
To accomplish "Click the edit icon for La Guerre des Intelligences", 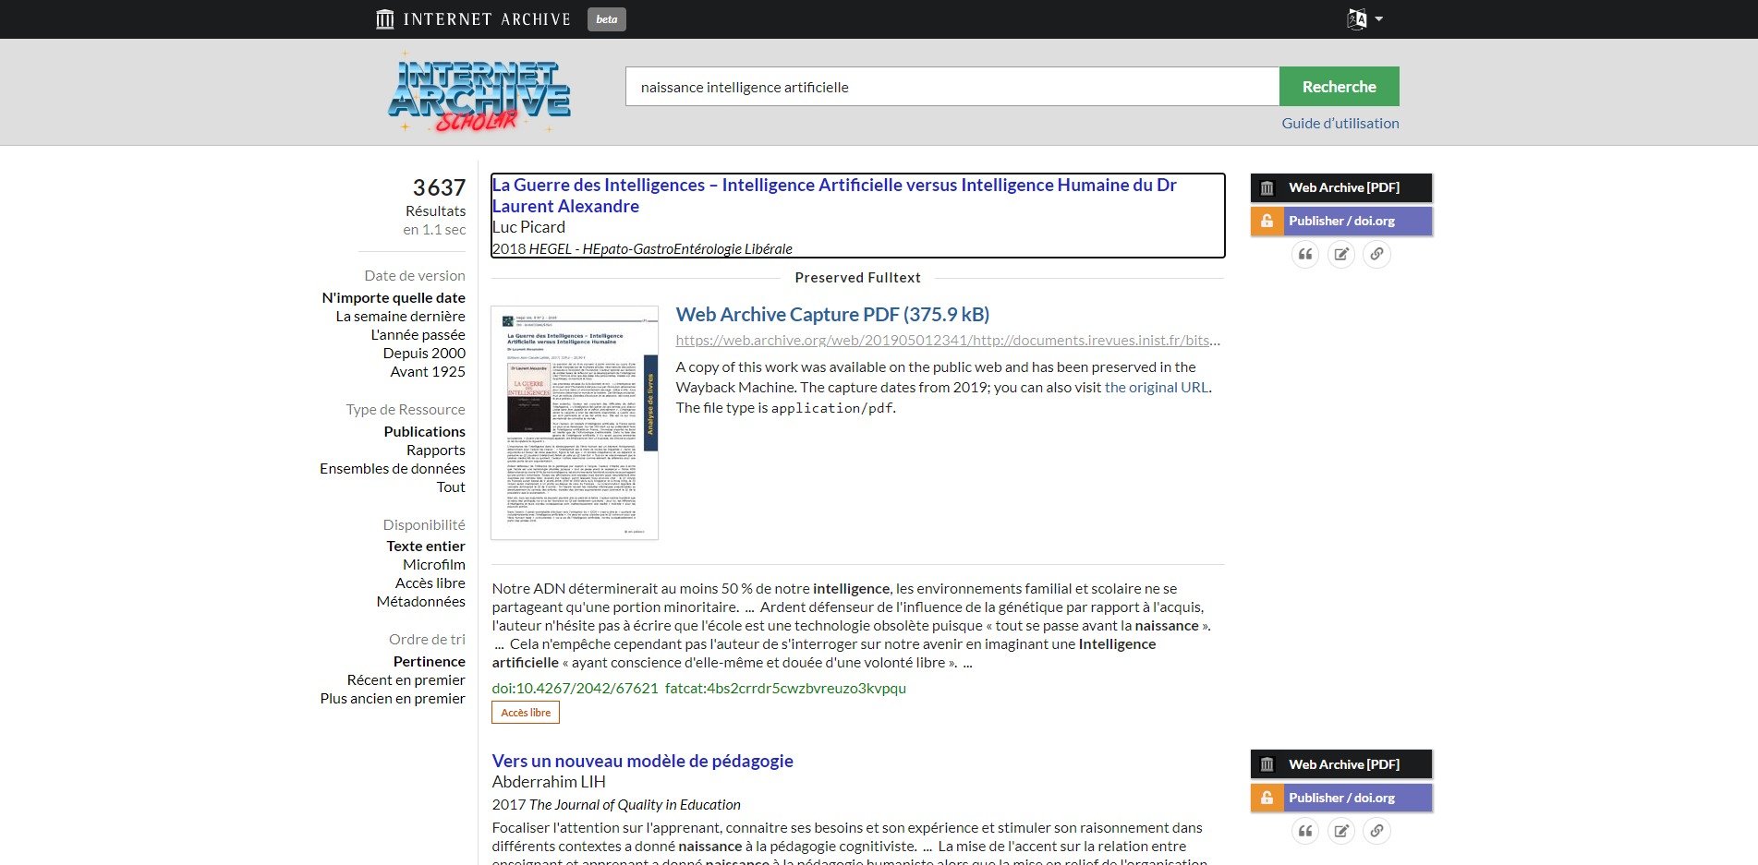I will pos(1340,254).
